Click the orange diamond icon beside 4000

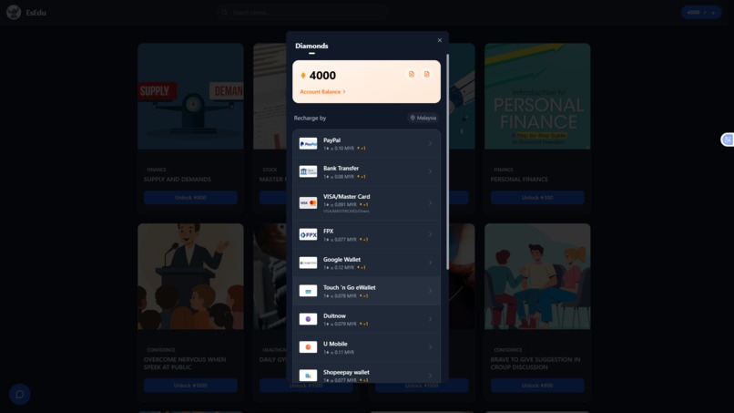click(303, 76)
